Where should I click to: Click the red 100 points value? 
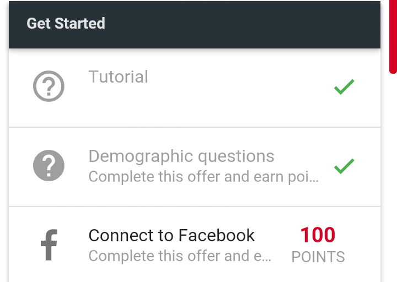[x=318, y=235]
